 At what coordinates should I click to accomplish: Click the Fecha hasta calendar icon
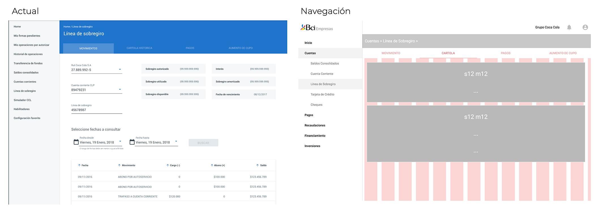pyautogui.click(x=132, y=142)
